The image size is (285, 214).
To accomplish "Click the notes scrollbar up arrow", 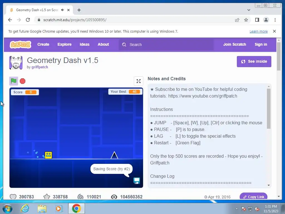I will pos(269,86).
